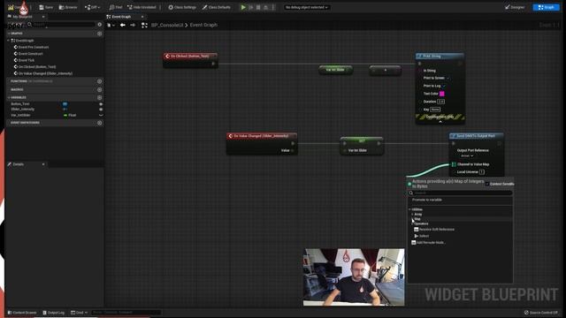
Task: Open the play options three-dot menu
Action: [x=273, y=7]
